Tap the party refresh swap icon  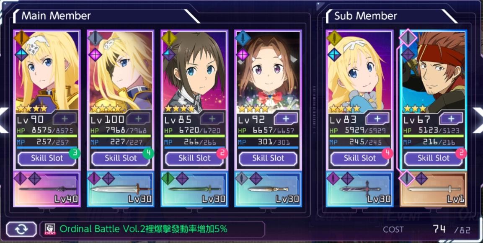coord(21,230)
